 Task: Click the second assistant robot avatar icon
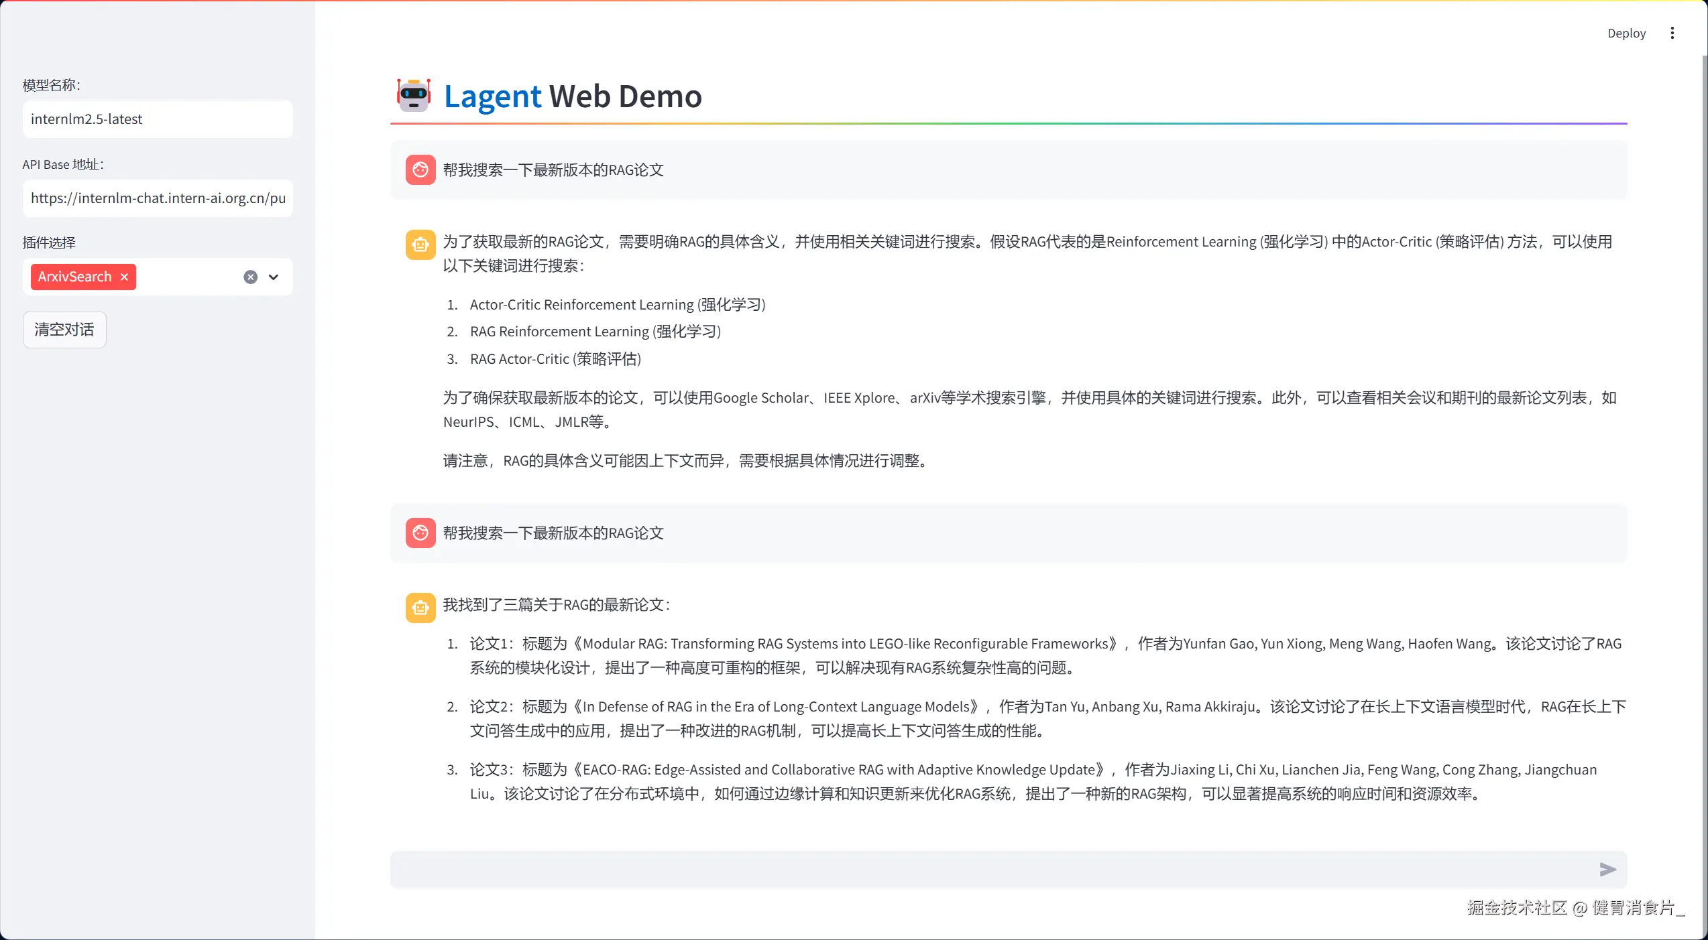(420, 608)
